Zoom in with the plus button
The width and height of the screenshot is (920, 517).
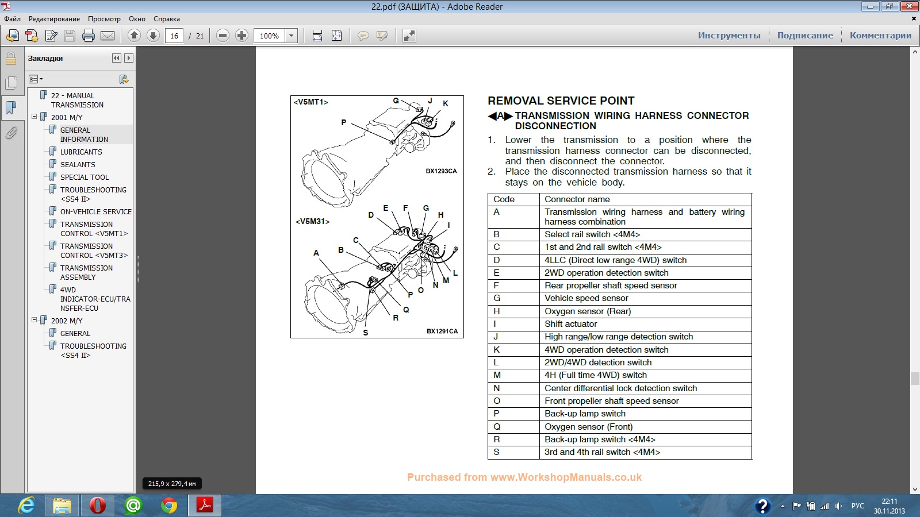242,36
